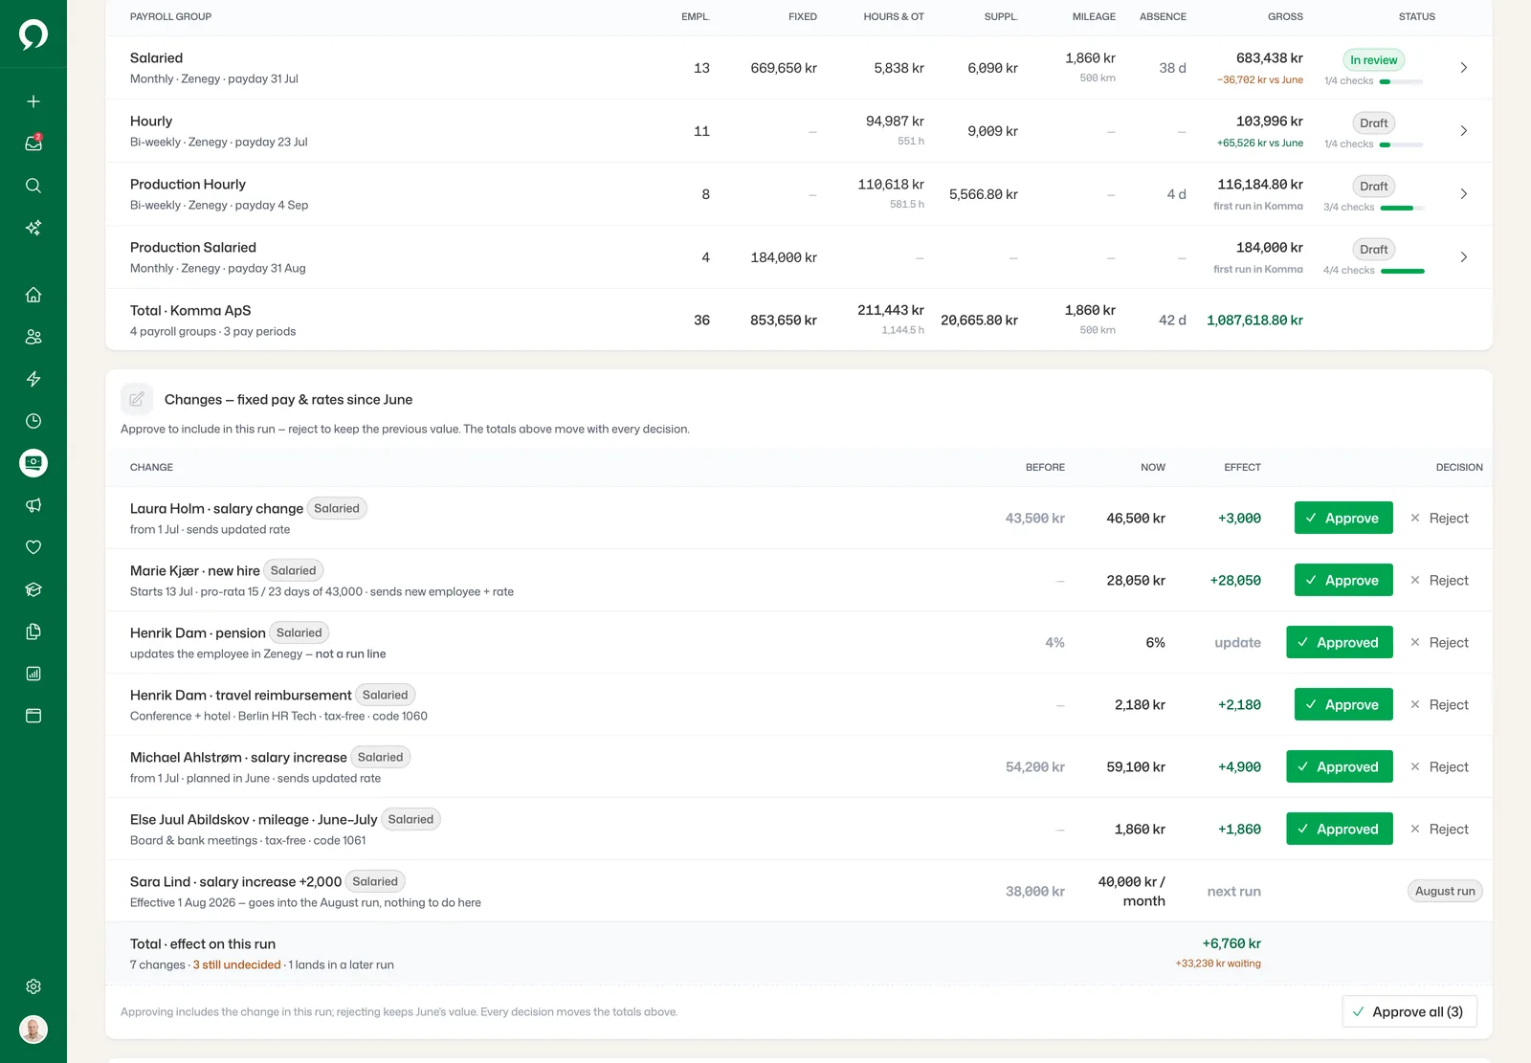Go to Home in the sidebar
The height and width of the screenshot is (1063, 1531).
(x=33, y=295)
